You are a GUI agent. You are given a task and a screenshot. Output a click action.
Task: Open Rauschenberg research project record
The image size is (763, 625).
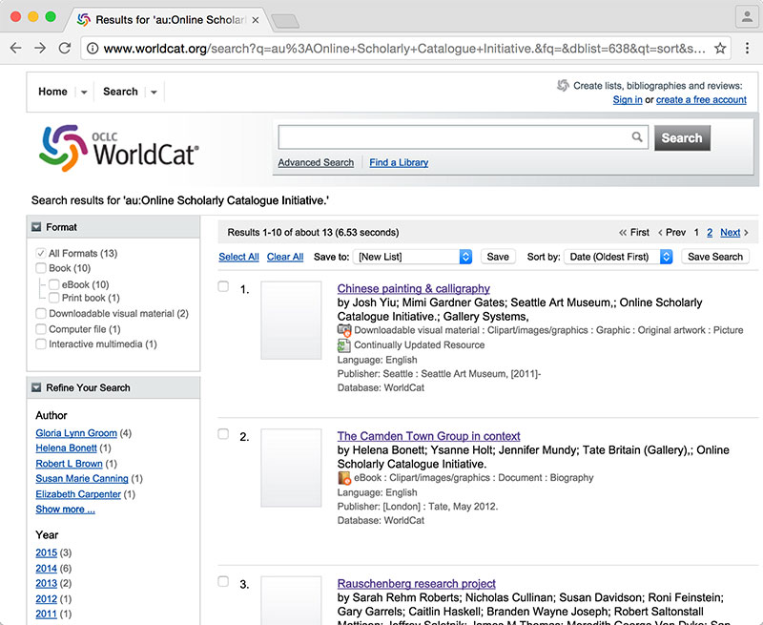417,584
